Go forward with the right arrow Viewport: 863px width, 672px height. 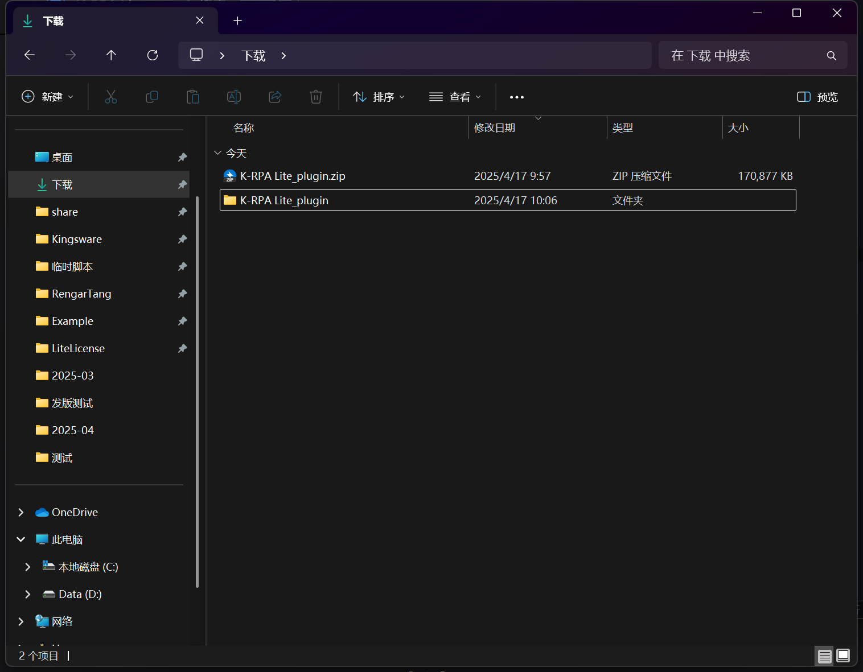71,55
